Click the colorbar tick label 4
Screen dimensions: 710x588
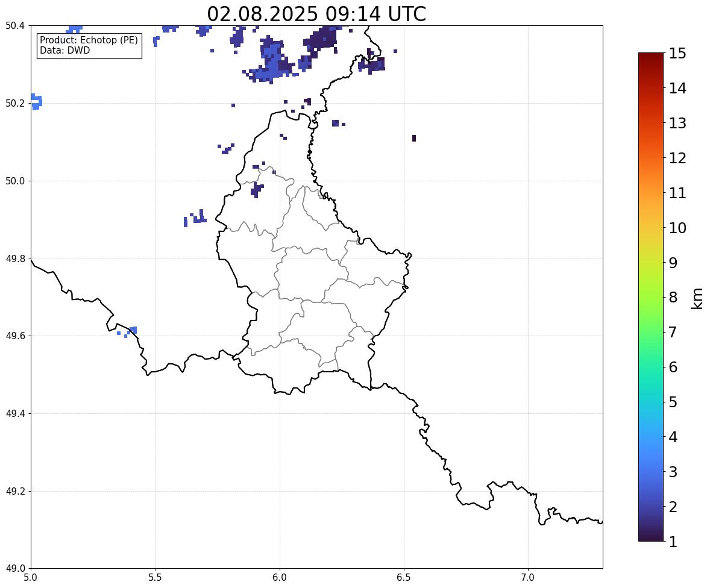[x=673, y=437]
